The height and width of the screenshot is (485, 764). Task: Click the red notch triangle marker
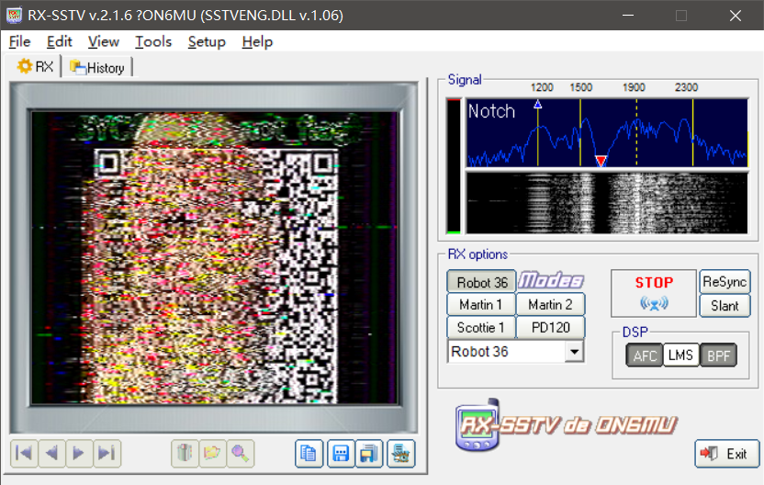(x=601, y=161)
